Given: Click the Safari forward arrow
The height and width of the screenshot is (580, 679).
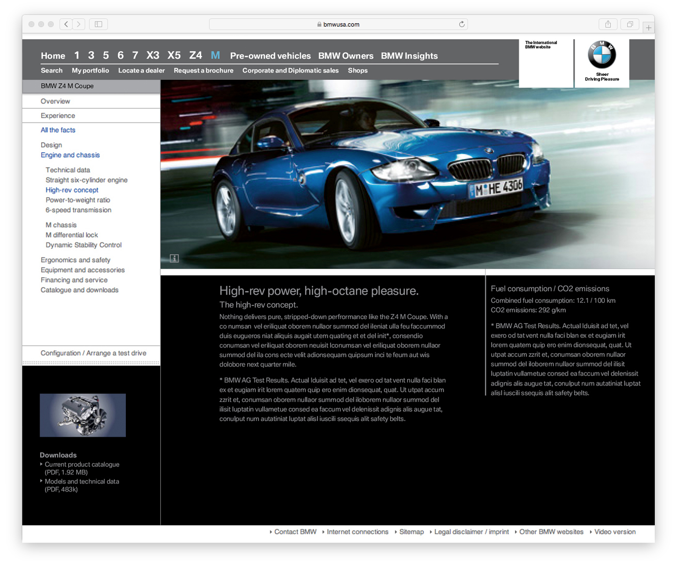Looking at the screenshot, I should 79,24.
